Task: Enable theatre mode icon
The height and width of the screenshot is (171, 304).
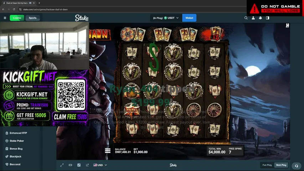Action: click(70, 165)
